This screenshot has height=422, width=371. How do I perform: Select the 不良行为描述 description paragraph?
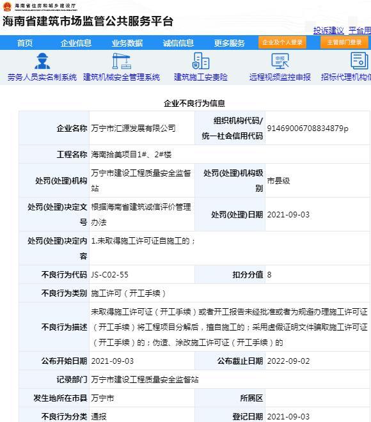[x=229, y=327]
